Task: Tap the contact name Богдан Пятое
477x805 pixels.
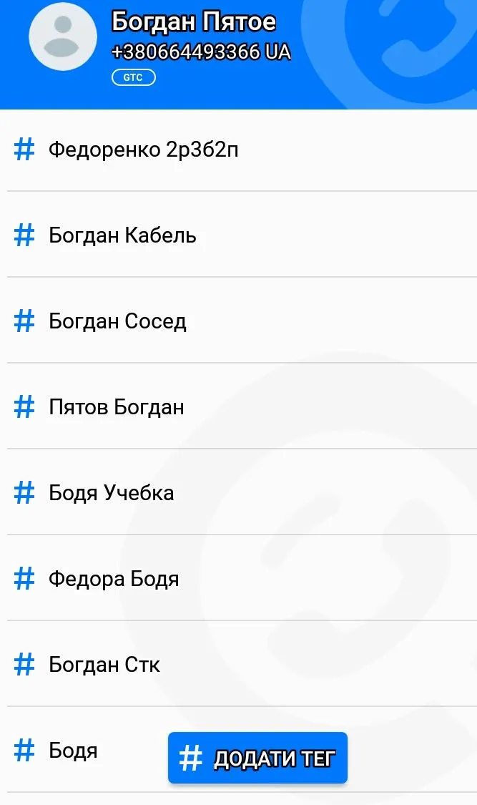Action: click(x=193, y=21)
